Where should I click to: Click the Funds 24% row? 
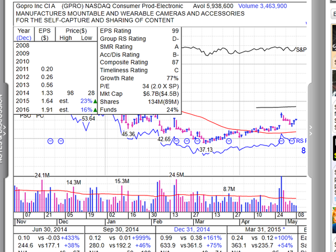coord(139,110)
